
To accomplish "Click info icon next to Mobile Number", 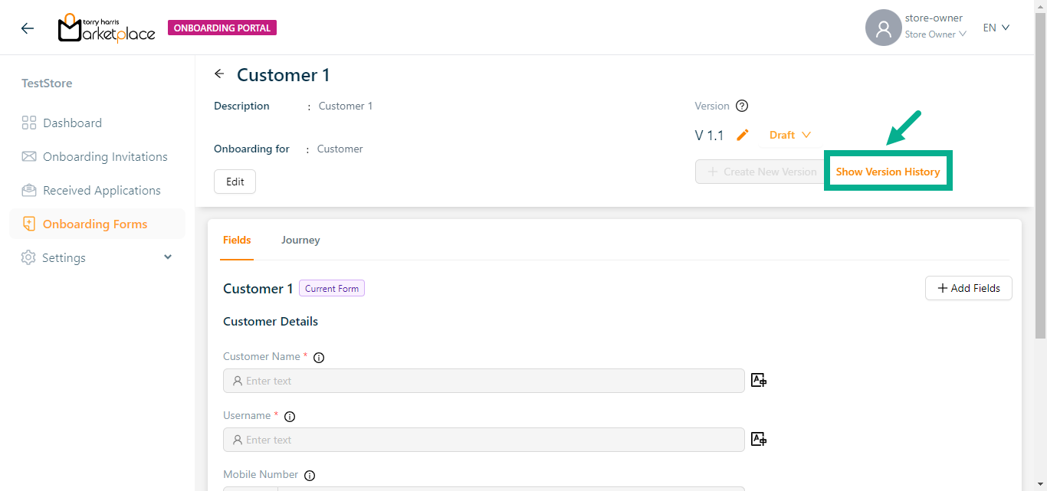I will 310,475.
